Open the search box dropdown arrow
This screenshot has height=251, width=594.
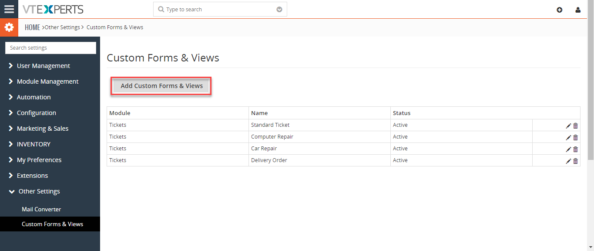[279, 10]
